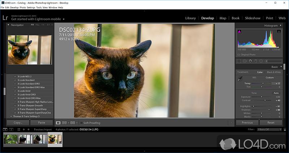Click the Reset button
The image size is (289, 153).
271,123
